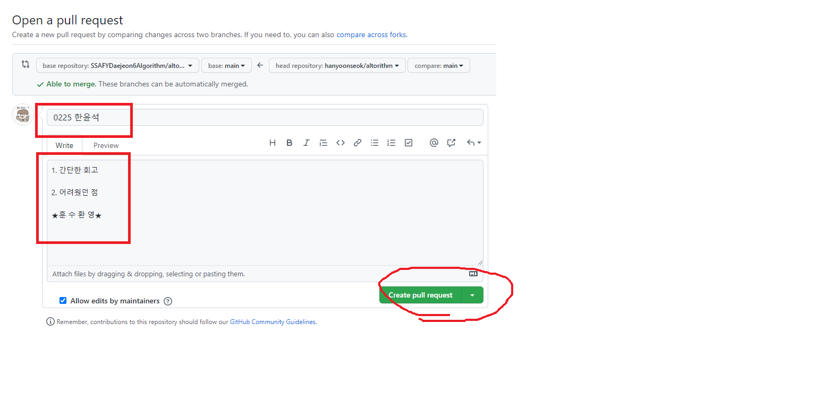Click Attach files by dragging & dropping area
The height and width of the screenshot is (393, 832).
pos(265,274)
